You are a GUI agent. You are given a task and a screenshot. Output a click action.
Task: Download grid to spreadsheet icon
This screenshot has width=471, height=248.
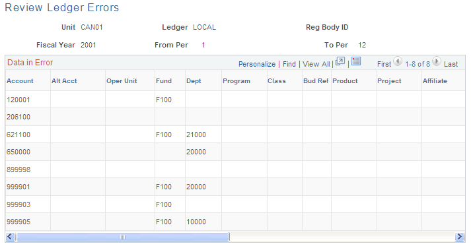click(356, 61)
